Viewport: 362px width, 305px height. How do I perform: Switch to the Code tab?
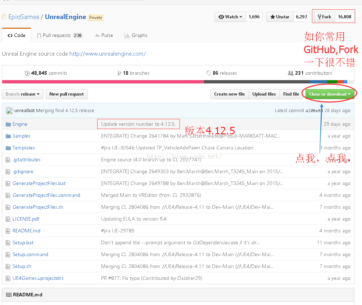pyautogui.click(x=17, y=35)
